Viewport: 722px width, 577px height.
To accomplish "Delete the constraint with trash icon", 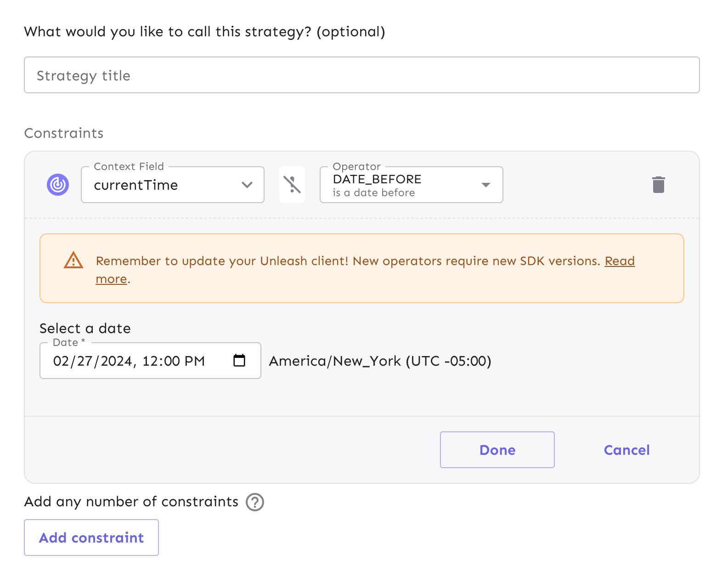I will point(658,185).
